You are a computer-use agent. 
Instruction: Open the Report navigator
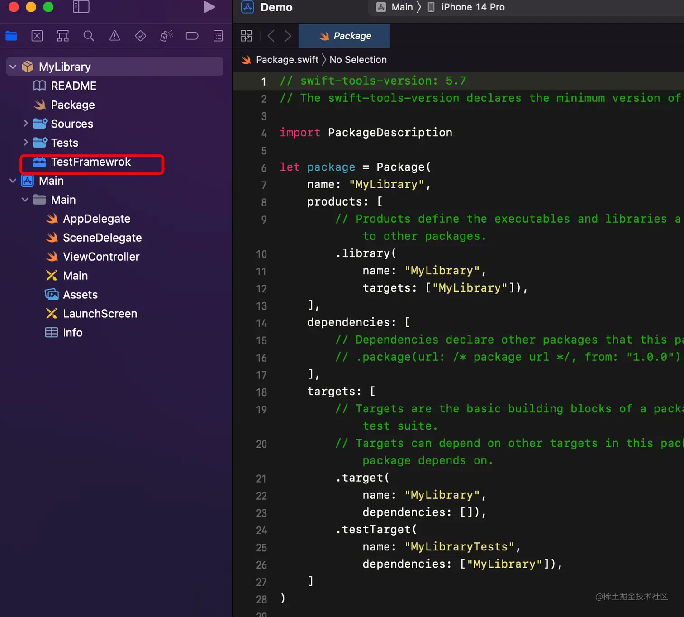point(218,36)
